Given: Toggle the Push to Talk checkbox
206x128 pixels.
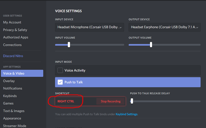Looking at the screenshot, I should pos(60,82).
